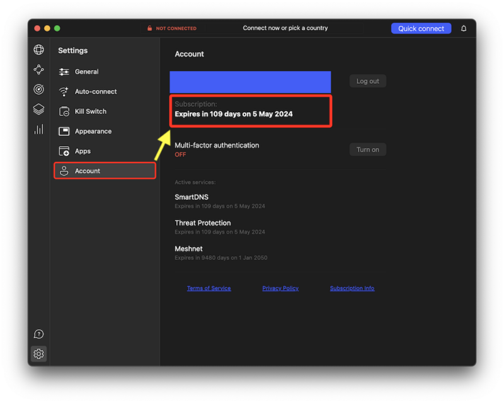
Task: Select Account settings section
Action: point(105,171)
